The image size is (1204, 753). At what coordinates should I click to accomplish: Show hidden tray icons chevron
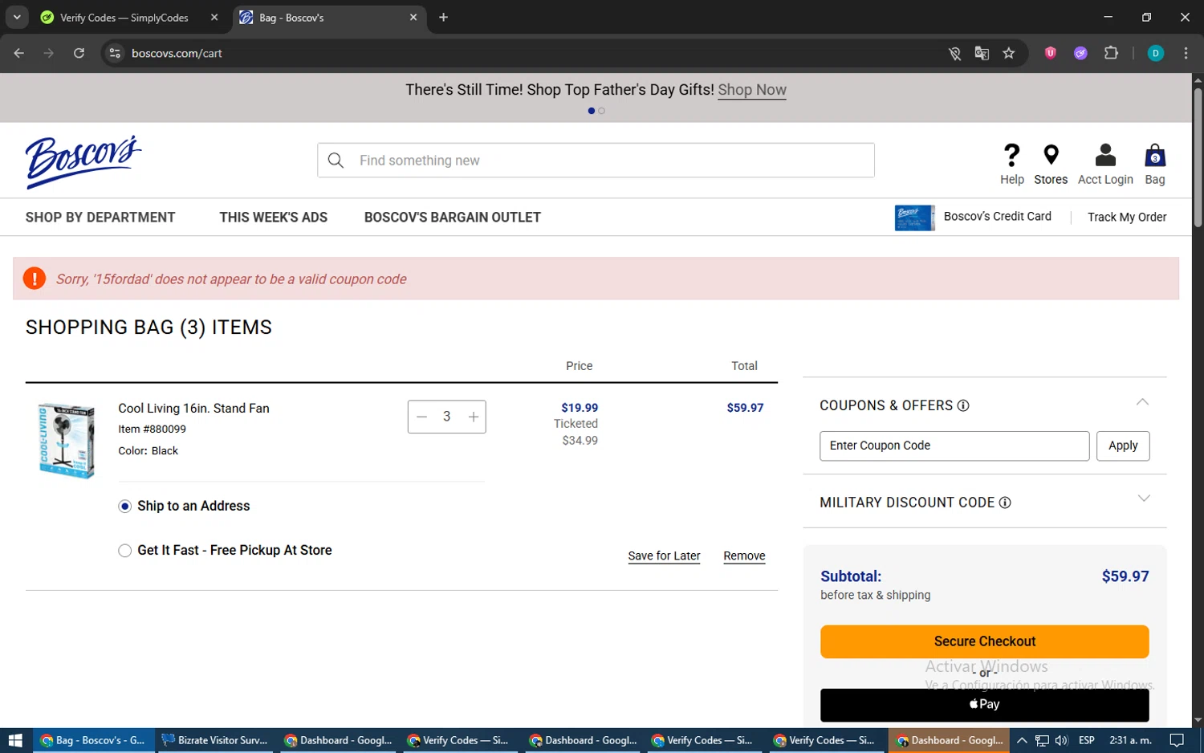(1022, 740)
